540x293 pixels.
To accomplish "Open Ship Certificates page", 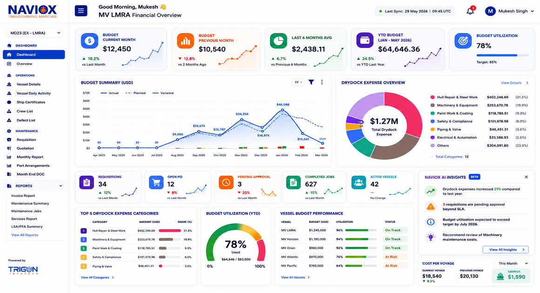I will pyautogui.click(x=31, y=102).
